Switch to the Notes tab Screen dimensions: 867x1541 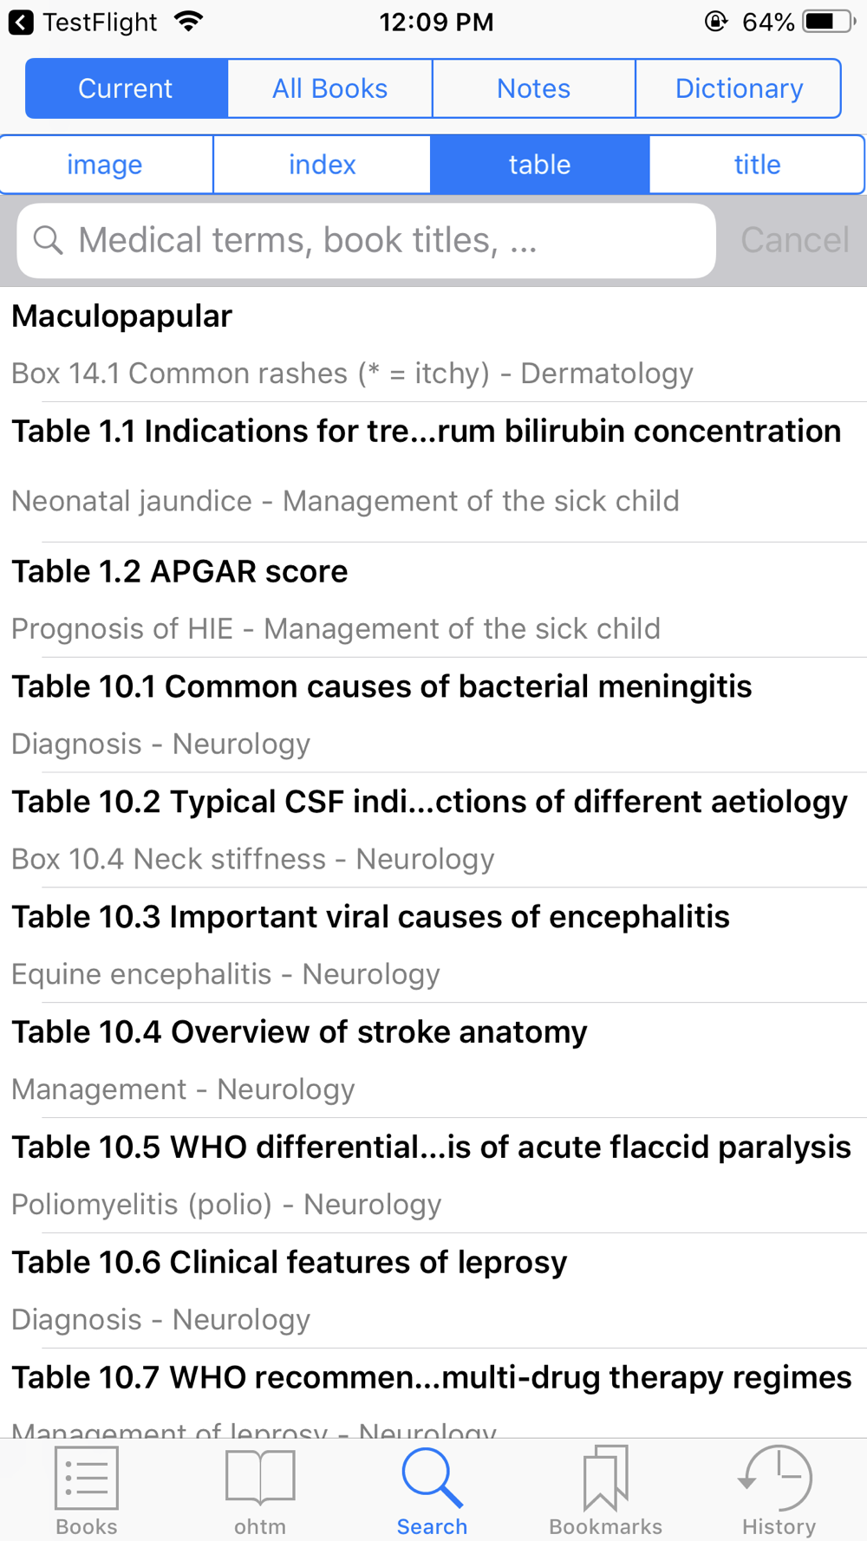click(x=534, y=88)
